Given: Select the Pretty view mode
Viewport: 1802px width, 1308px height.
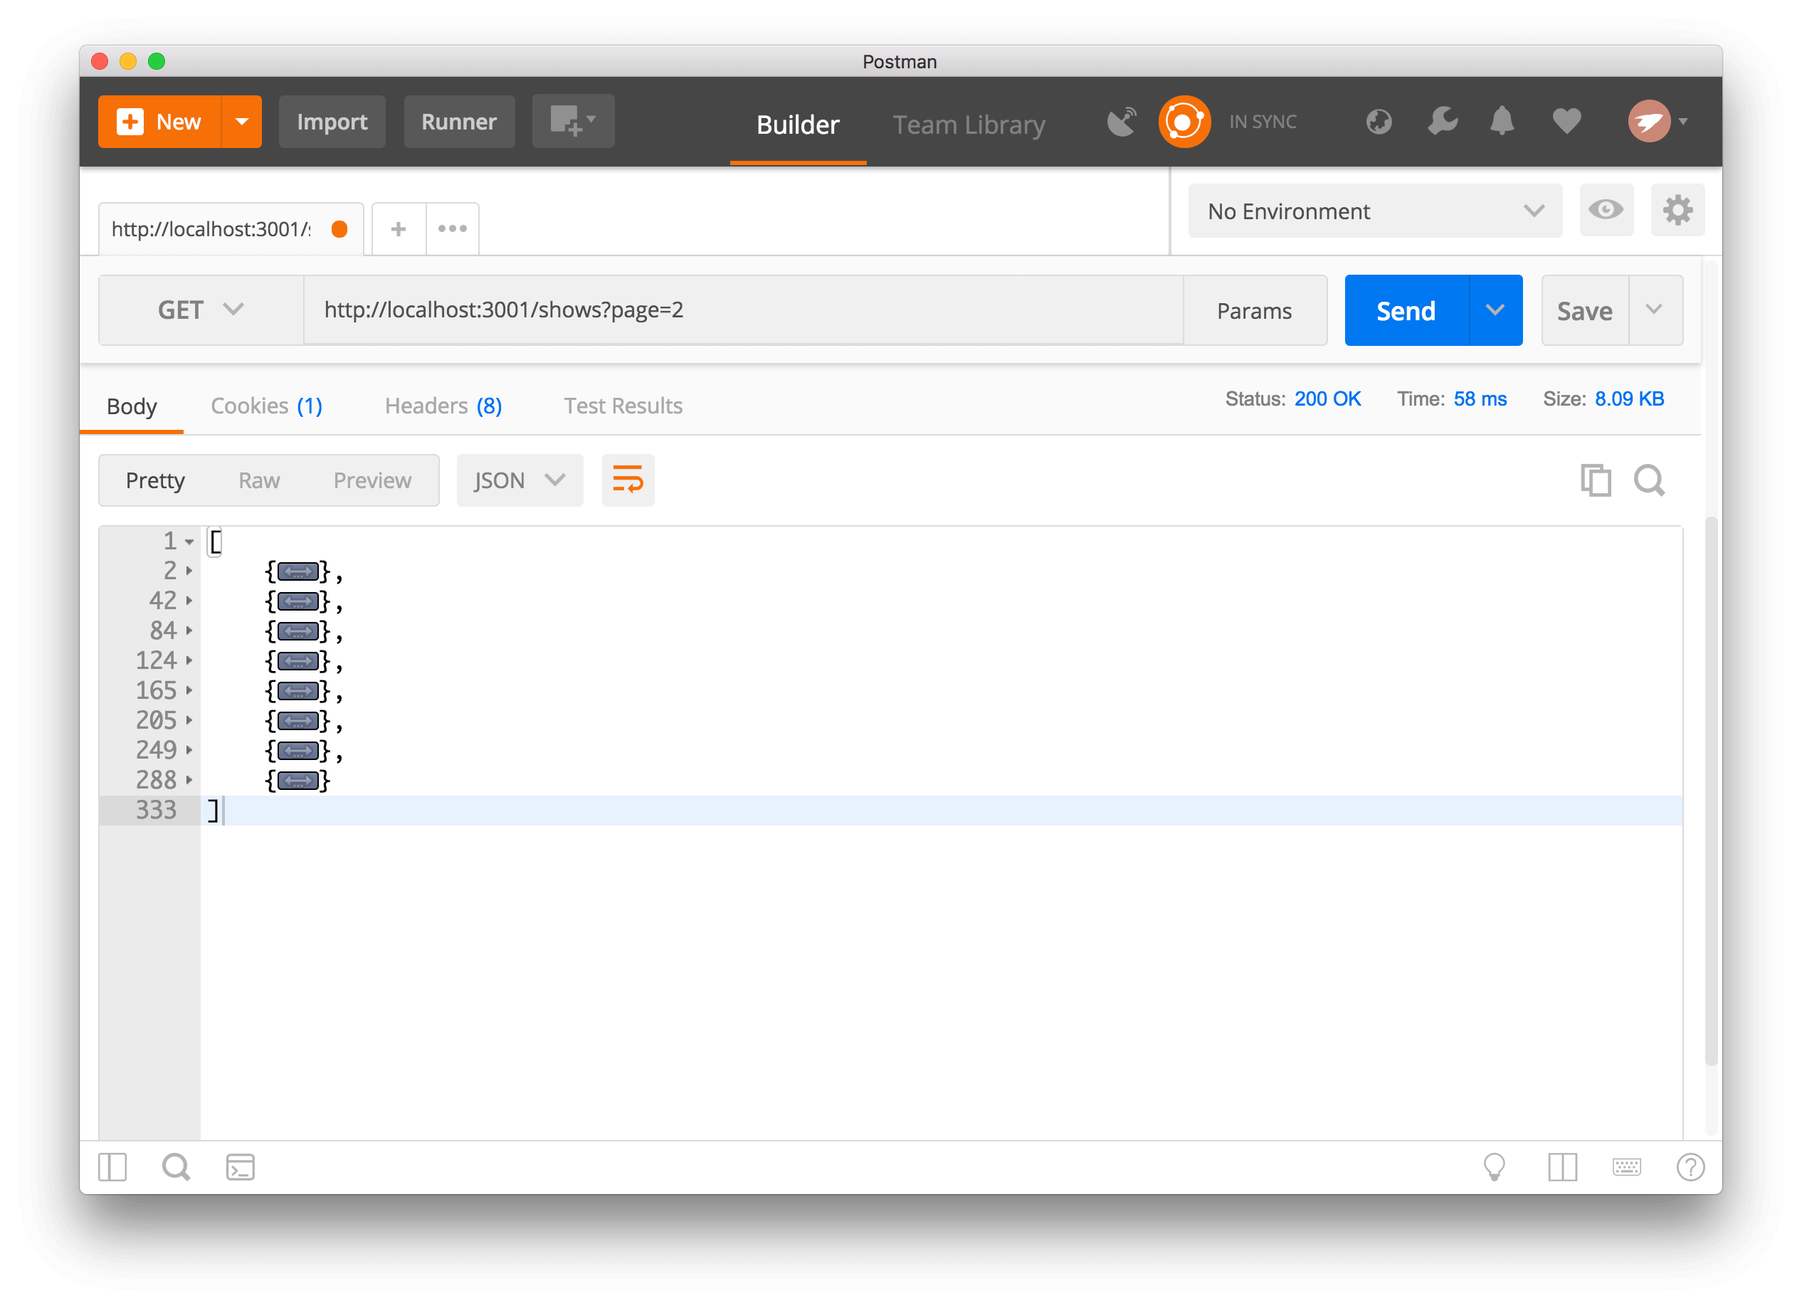Looking at the screenshot, I should click(x=155, y=481).
